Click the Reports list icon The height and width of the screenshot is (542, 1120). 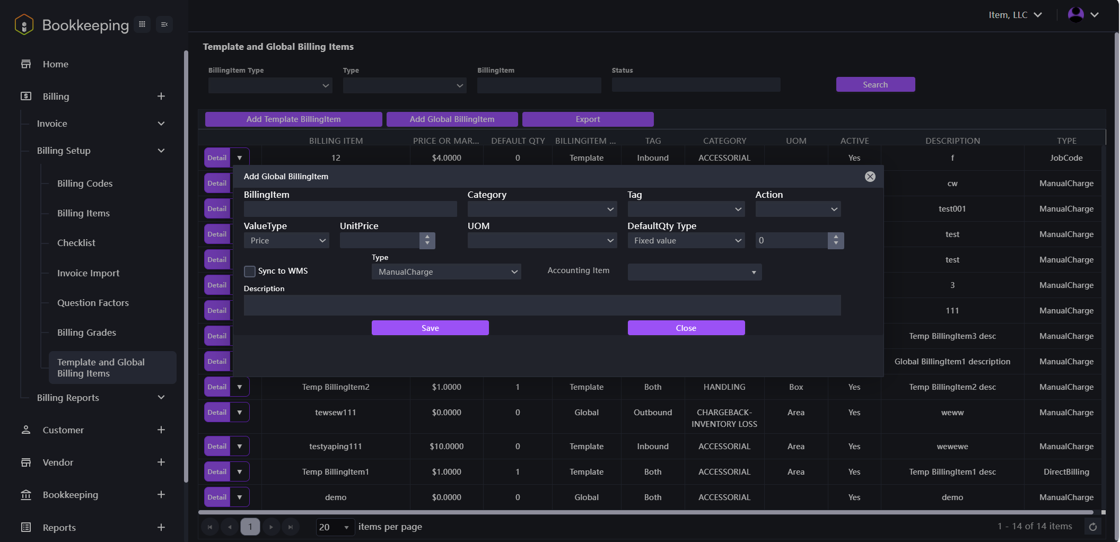point(26,527)
